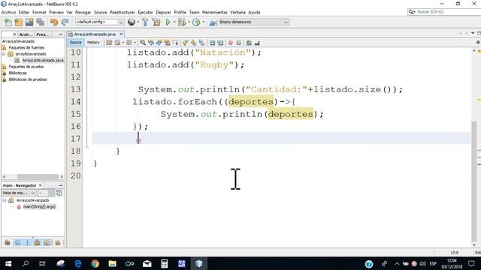
Task: Click the Clean and Build Project icon
Action: tap(156, 22)
